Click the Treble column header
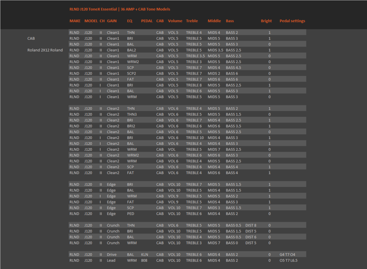Image resolution: width=367 pixels, height=269 pixels. 192,21
